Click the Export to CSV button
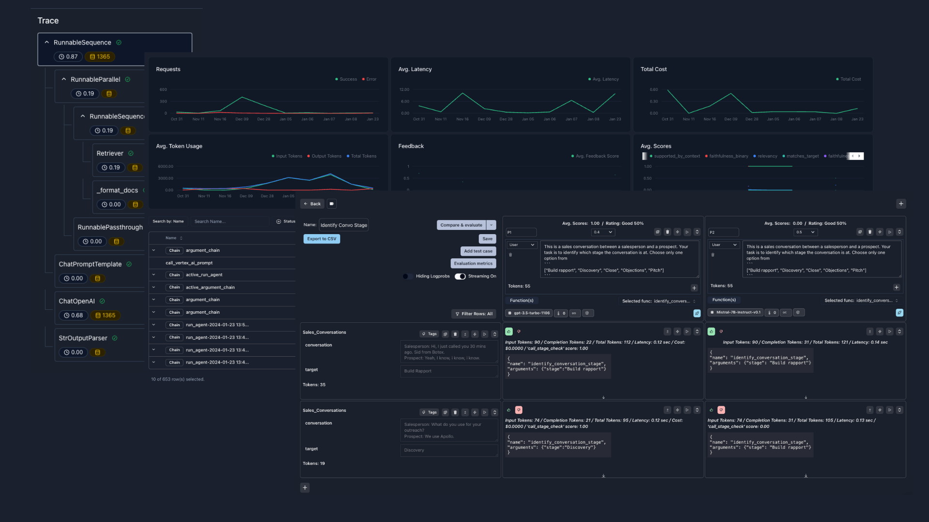929x522 pixels. (x=321, y=239)
